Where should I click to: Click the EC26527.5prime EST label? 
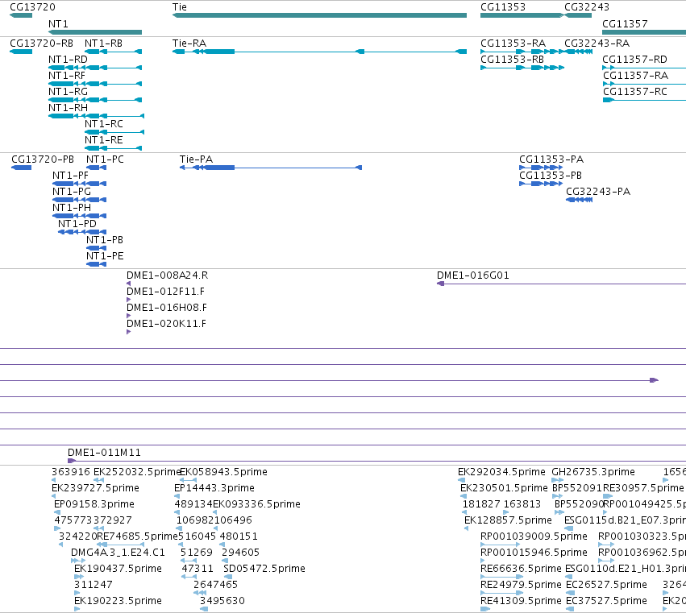[x=607, y=585]
